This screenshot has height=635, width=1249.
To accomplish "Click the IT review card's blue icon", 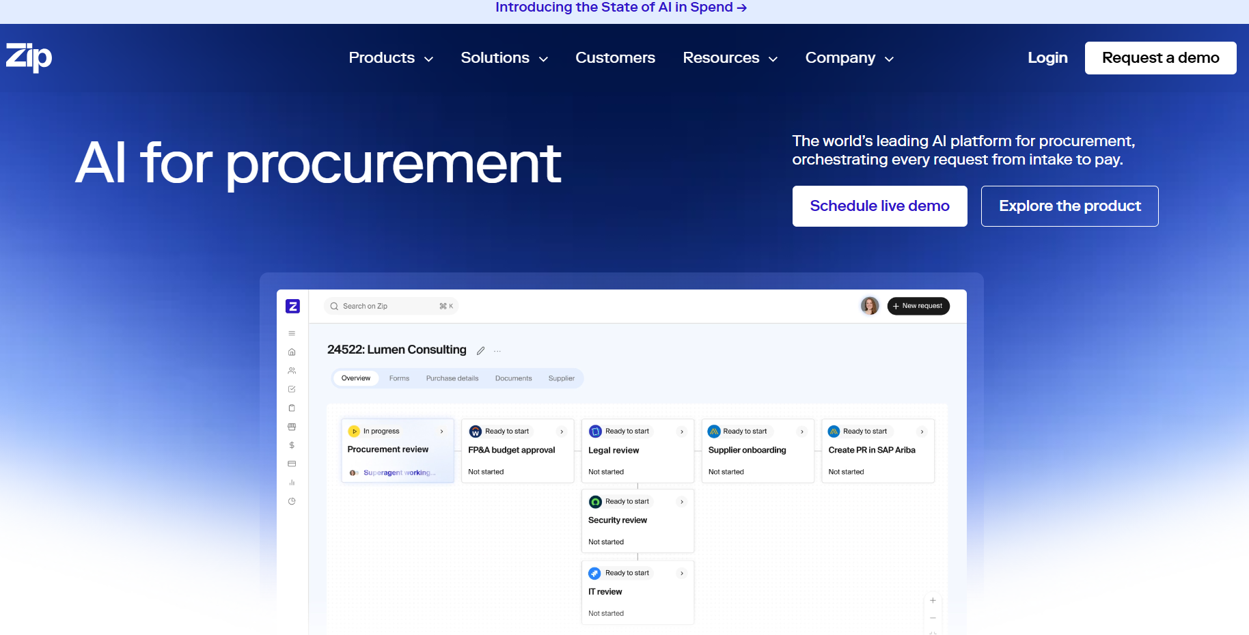I will point(595,574).
